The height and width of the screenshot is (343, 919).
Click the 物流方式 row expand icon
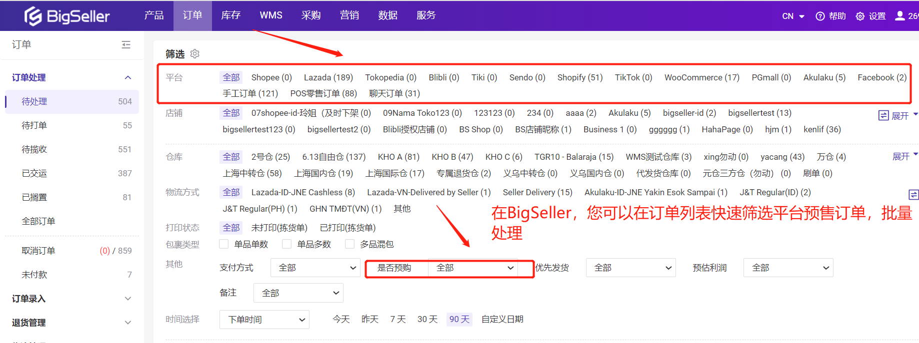coord(913,195)
